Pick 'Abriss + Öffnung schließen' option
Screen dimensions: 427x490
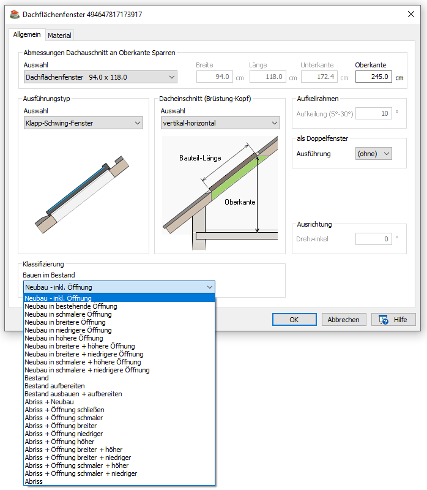(64, 410)
